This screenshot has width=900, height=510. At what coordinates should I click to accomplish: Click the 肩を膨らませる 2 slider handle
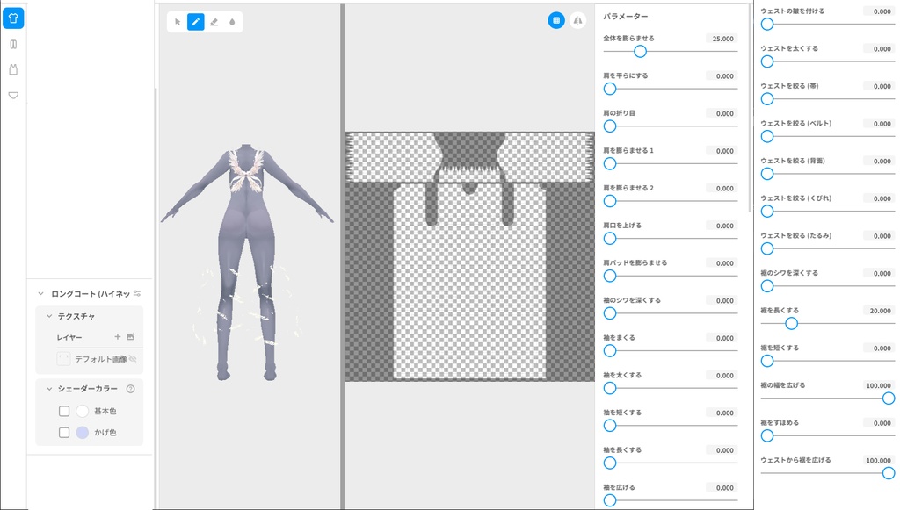point(610,201)
